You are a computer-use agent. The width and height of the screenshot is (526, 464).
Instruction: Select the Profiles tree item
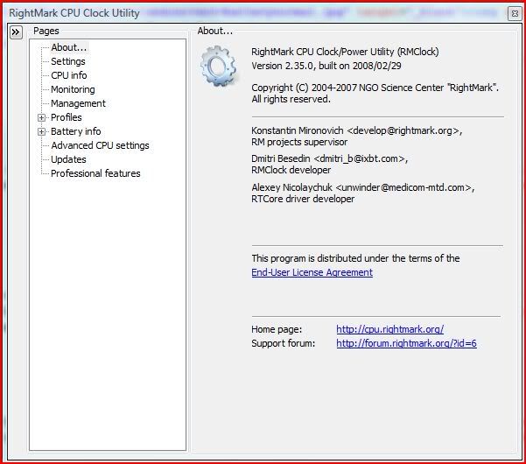click(x=67, y=117)
